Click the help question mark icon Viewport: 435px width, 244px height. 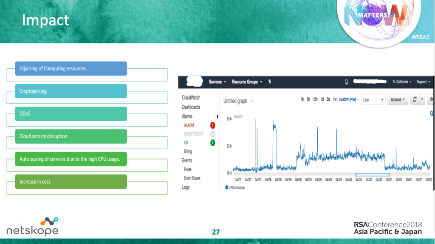click(x=431, y=99)
